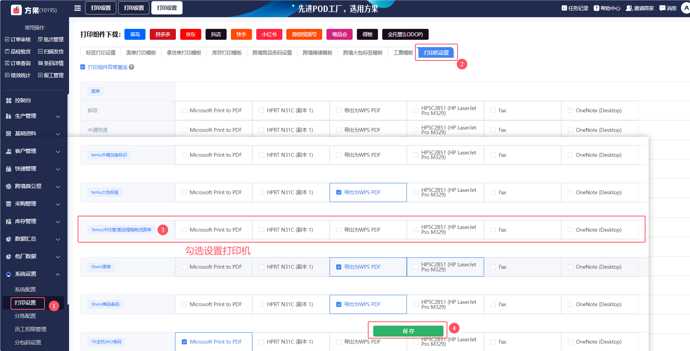This screenshot has height=351, width=690.
Task: Click the 扫描发货 quick action icon
Action: tap(40, 51)
